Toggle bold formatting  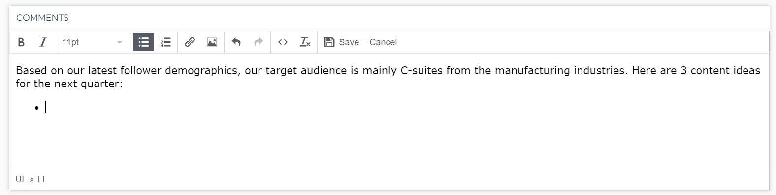point(21,42)
